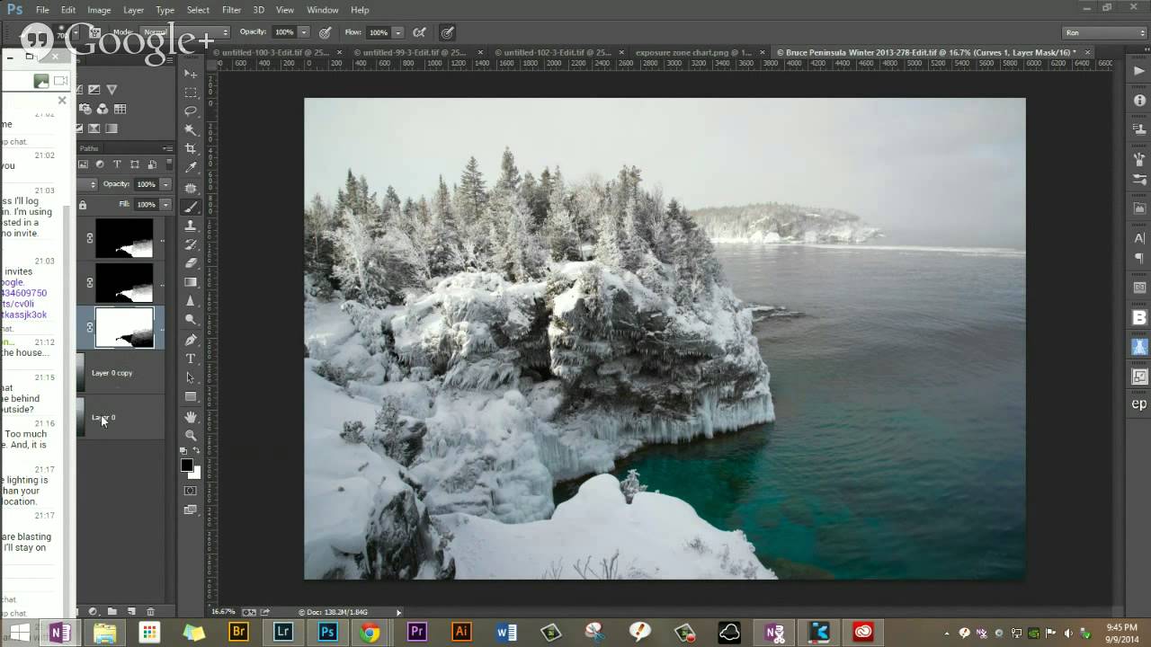Open the Character panel icon

(1139, 238)
